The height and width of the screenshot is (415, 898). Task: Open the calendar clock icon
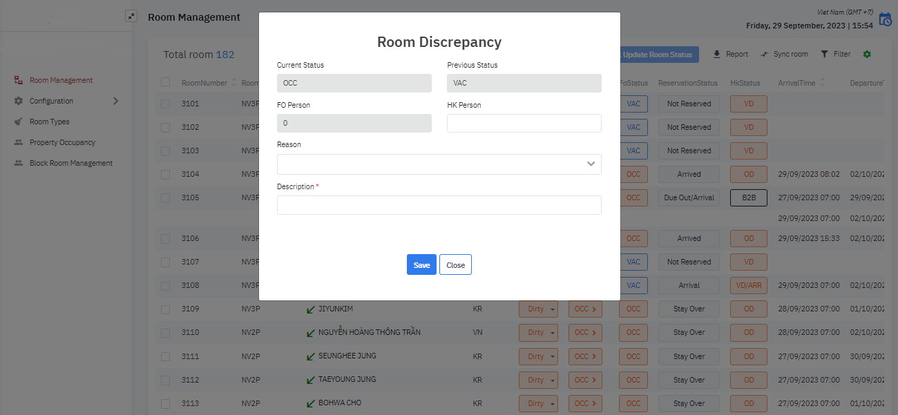coord(885,20)
